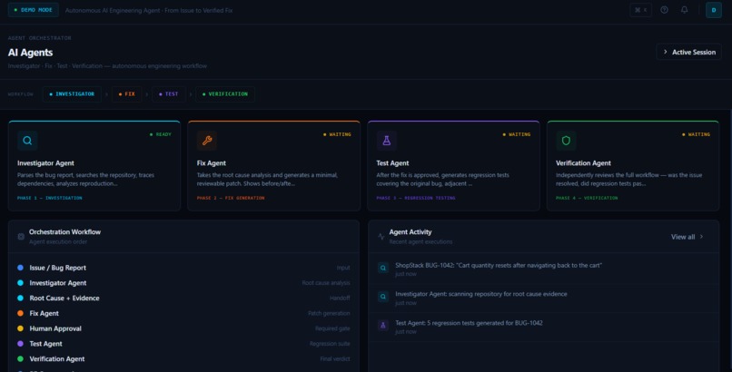Viewport: 732px width, 372px height.
Task: Click the orange dot beside Fix Agent step
Action: pos(21,313)
